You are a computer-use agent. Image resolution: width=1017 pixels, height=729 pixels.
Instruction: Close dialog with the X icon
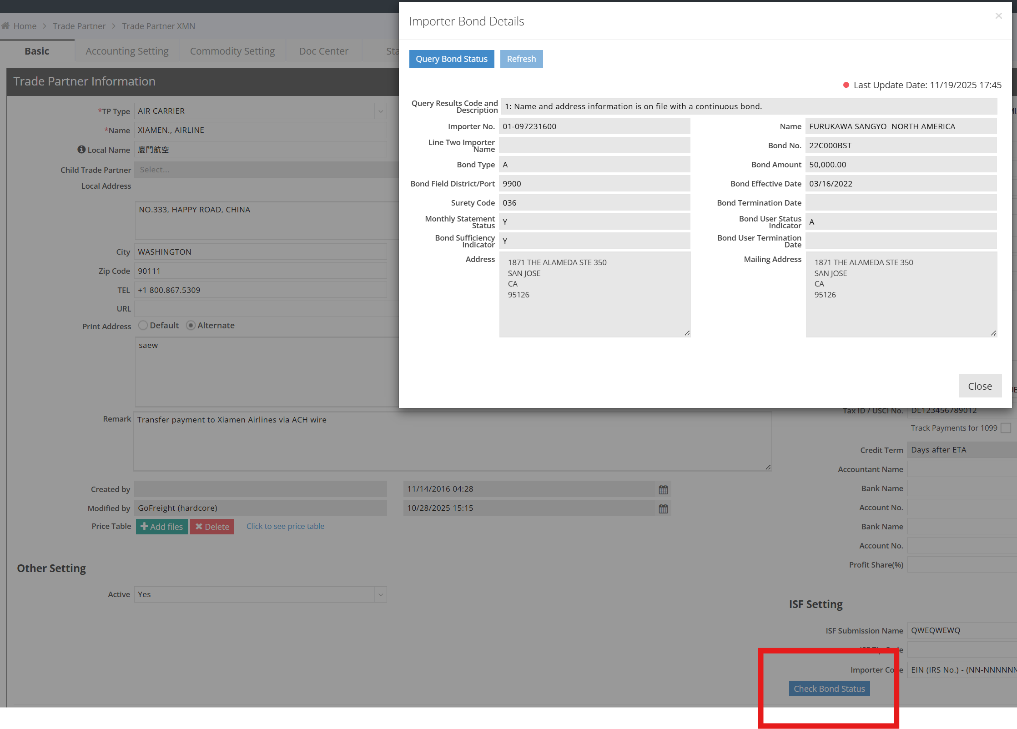(998, 16)
